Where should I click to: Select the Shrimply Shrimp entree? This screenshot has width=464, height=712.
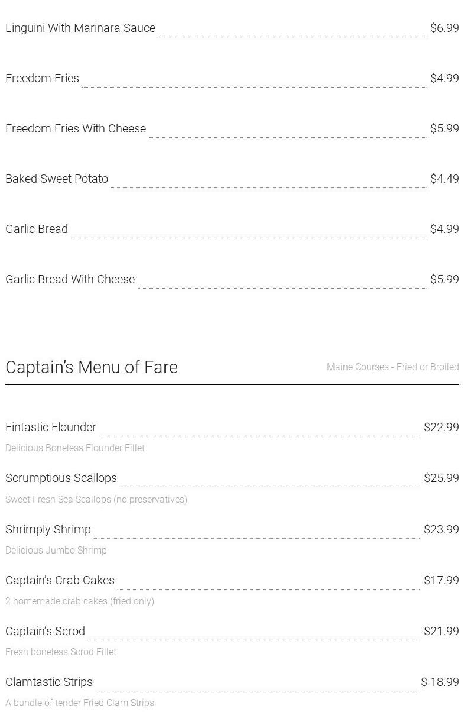[48, 529]
